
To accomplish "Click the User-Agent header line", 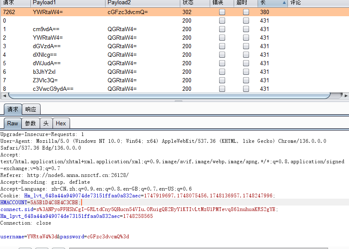I will (x=163, y=145).
